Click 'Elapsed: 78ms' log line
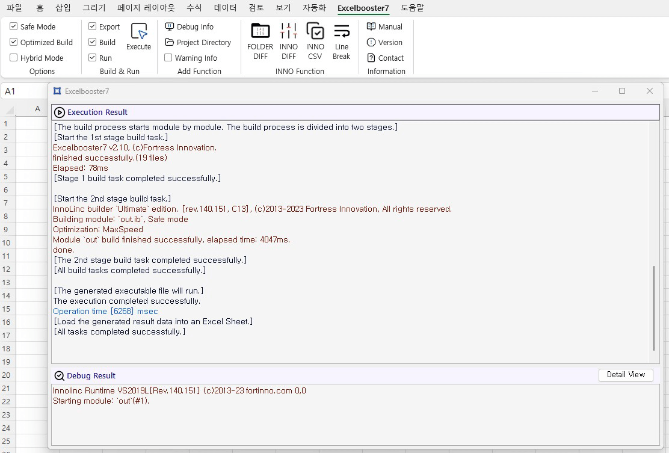669x453 pixels. [x=80, y=168]
